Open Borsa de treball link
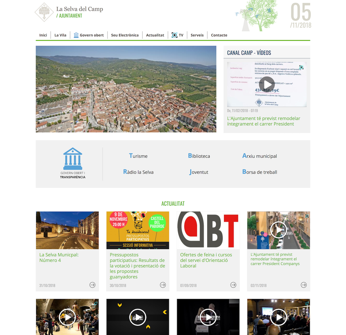 tap(259, 172)
